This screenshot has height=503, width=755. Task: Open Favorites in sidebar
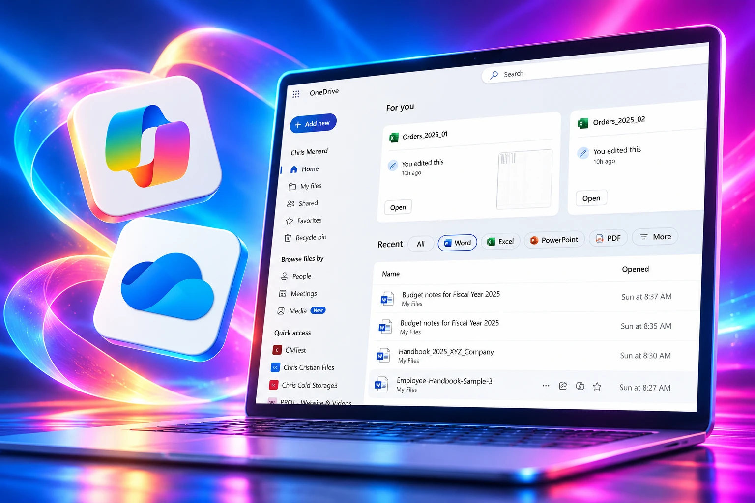click(x=309, y=221)
